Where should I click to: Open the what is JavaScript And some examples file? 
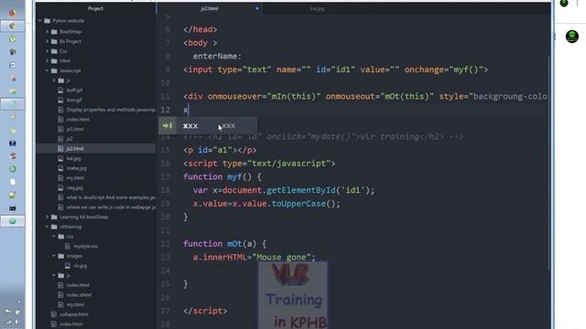[111, 197]
